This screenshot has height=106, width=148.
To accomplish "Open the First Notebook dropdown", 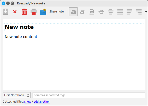I will (x=17, y=95).
